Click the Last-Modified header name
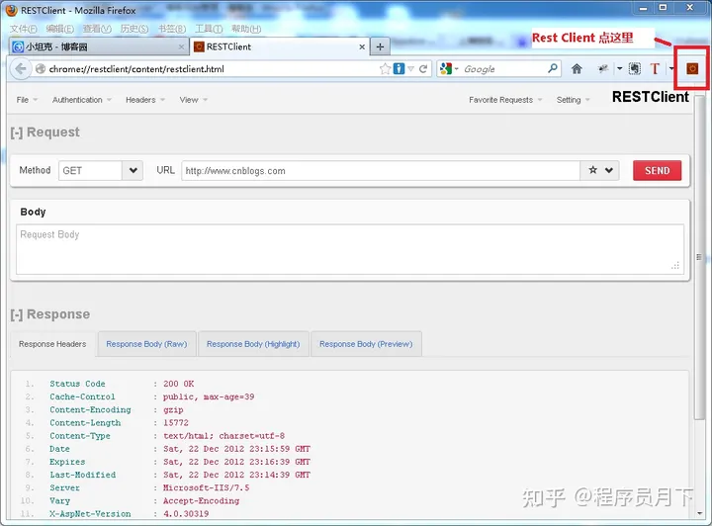The width and height of the screenshot is (712, 526). click(x=83, y=476)
